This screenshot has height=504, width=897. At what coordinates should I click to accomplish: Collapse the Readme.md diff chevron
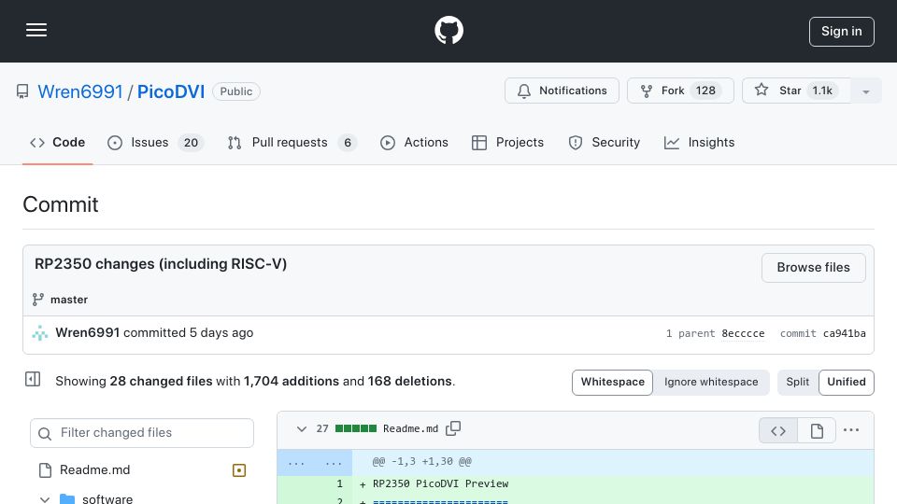pyautogui.click(x=302, y=428)
